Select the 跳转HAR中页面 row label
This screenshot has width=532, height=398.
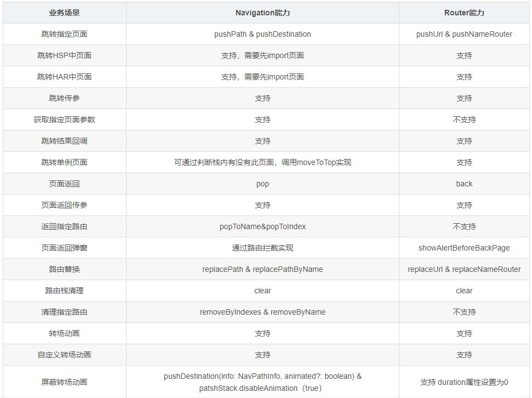coord(65,77)
